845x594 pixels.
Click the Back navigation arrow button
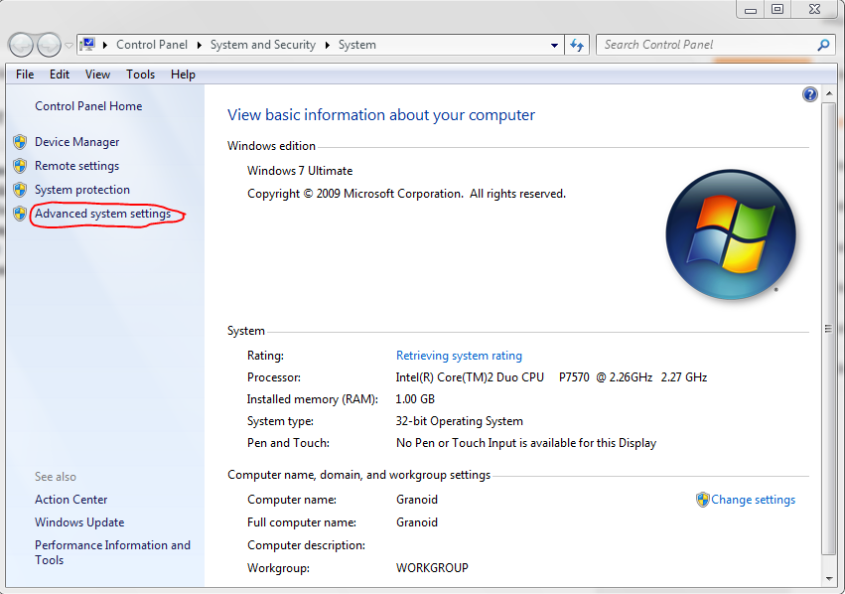click(x=22, y=45)
